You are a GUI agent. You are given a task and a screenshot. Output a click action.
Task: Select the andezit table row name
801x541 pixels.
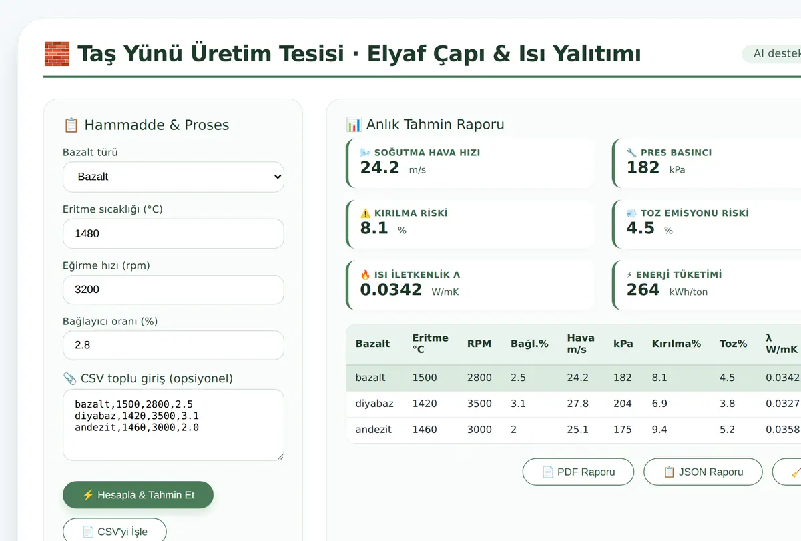coord(373,430)
